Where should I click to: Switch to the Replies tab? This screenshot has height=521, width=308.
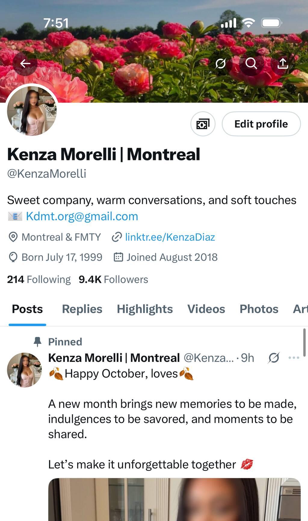click(82, 309)
